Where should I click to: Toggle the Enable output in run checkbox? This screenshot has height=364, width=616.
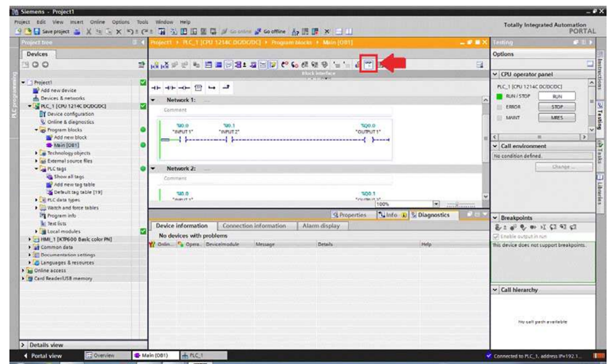pyautogui.click(x=496, y=236)
